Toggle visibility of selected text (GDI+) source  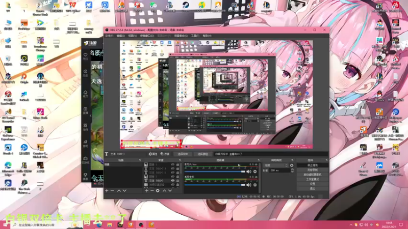pyautogui.click(x=172, y=181)
